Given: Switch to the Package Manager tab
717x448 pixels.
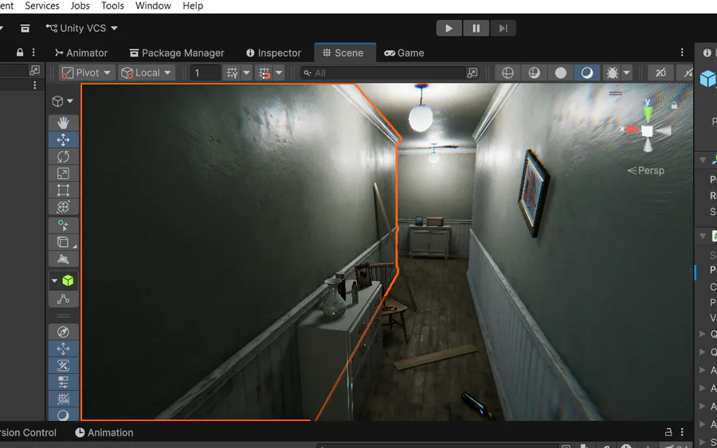Looking at the screenshot, I should point(177,53).
